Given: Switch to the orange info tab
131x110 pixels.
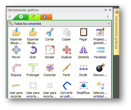Looking at the screenshot, I should point(46,17).
